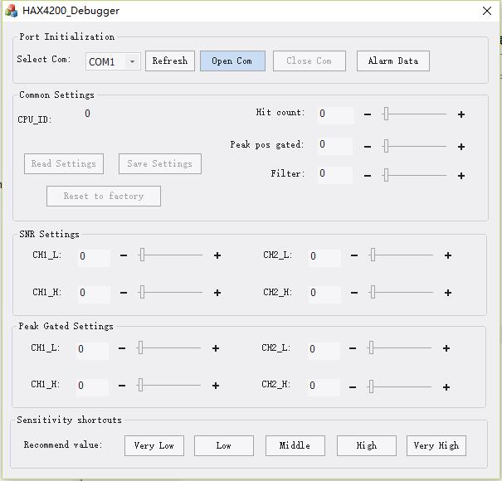Image resolution: width=502 pixels, height=481 pixels.
Task: Set sensitivity to Very High
Action: pos(436,445)
